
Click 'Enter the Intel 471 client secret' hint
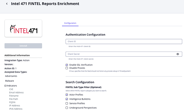(x=81, y=59)
